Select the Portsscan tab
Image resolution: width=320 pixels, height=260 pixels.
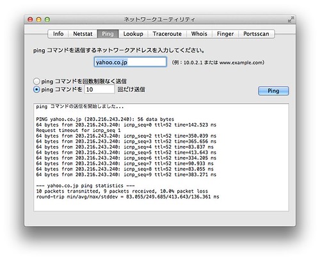(x=256, y=34)
